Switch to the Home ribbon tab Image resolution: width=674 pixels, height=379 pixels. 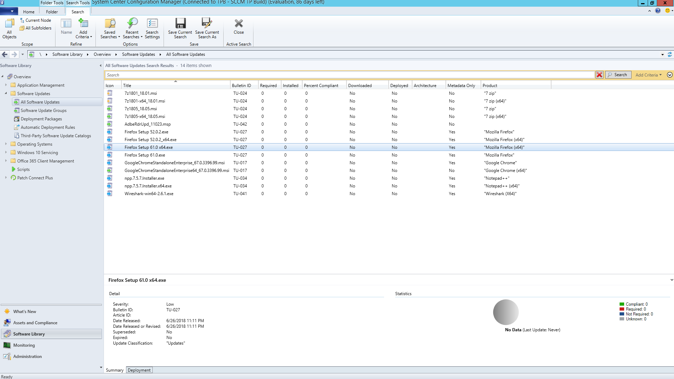(x=29, y=12)
